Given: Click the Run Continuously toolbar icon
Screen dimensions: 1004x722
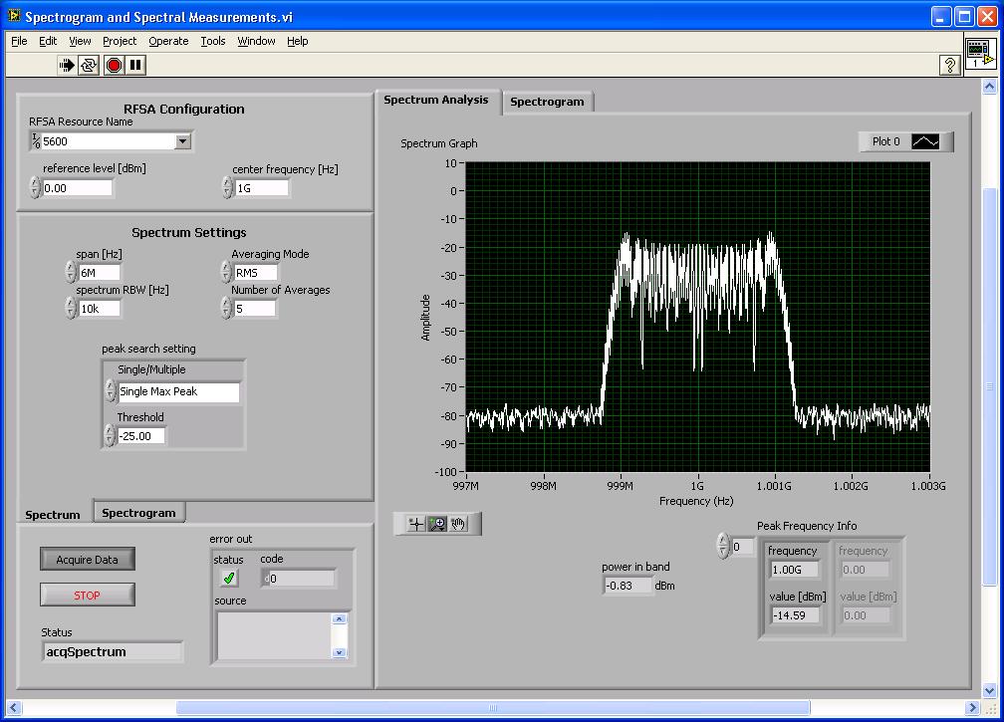Looking at the screenshot, I should coord(90,65).
